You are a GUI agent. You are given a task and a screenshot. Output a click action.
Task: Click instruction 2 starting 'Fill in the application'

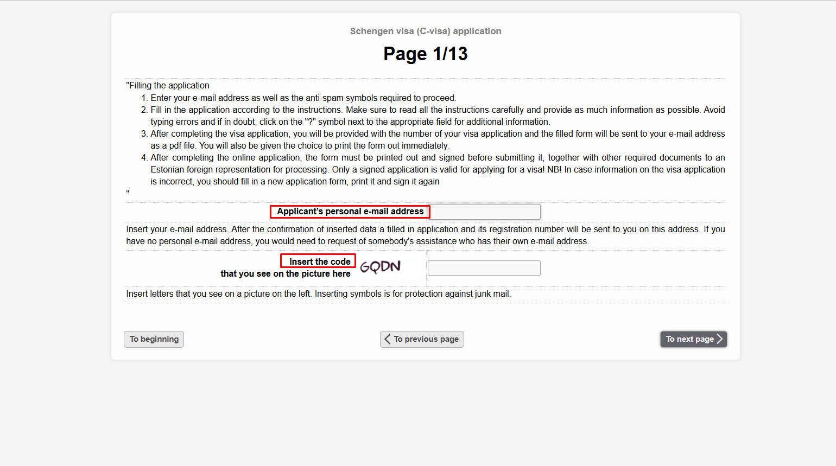coord(438,116)
